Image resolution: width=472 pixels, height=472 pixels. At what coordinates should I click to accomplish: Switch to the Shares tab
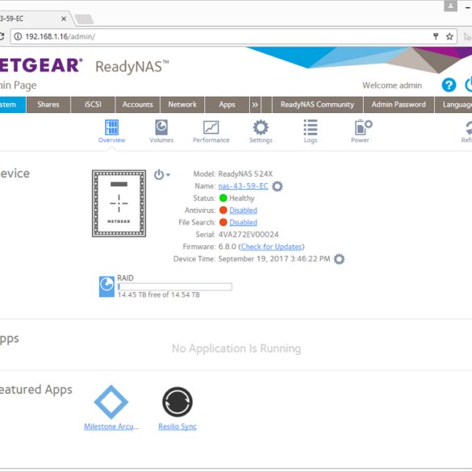[48, 105]
